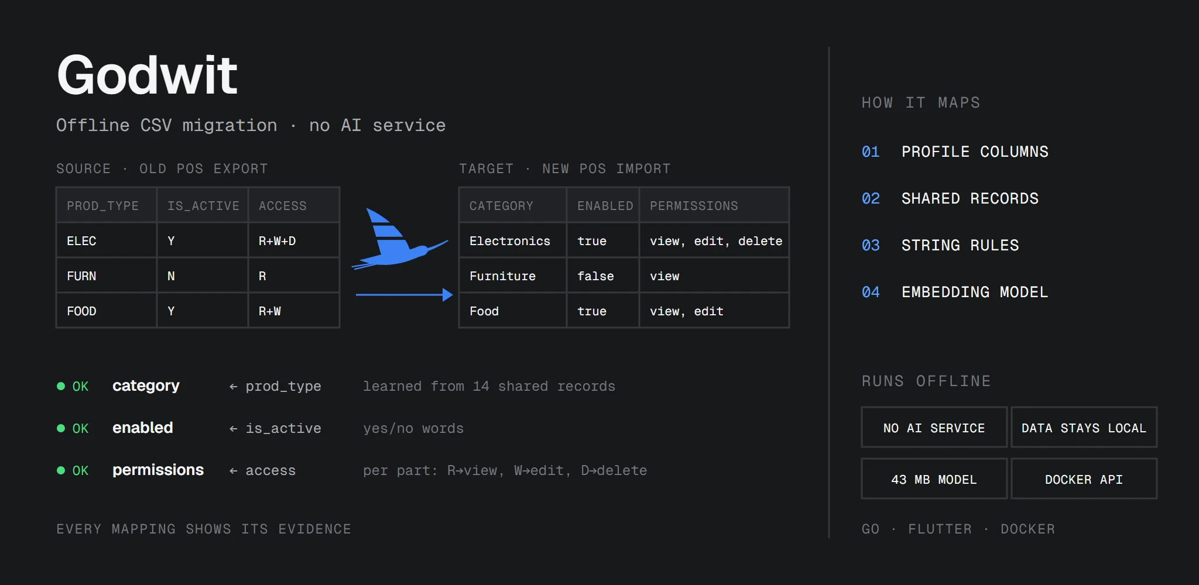Select the FURN cell in source table

pos(107,276)
